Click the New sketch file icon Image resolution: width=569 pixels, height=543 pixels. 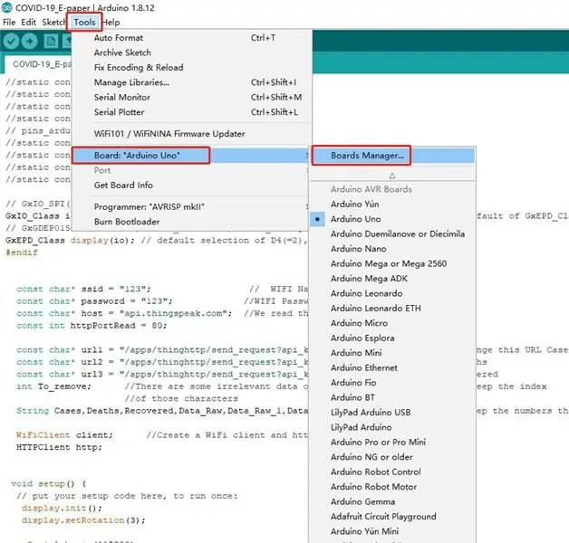tap(51, 42)
